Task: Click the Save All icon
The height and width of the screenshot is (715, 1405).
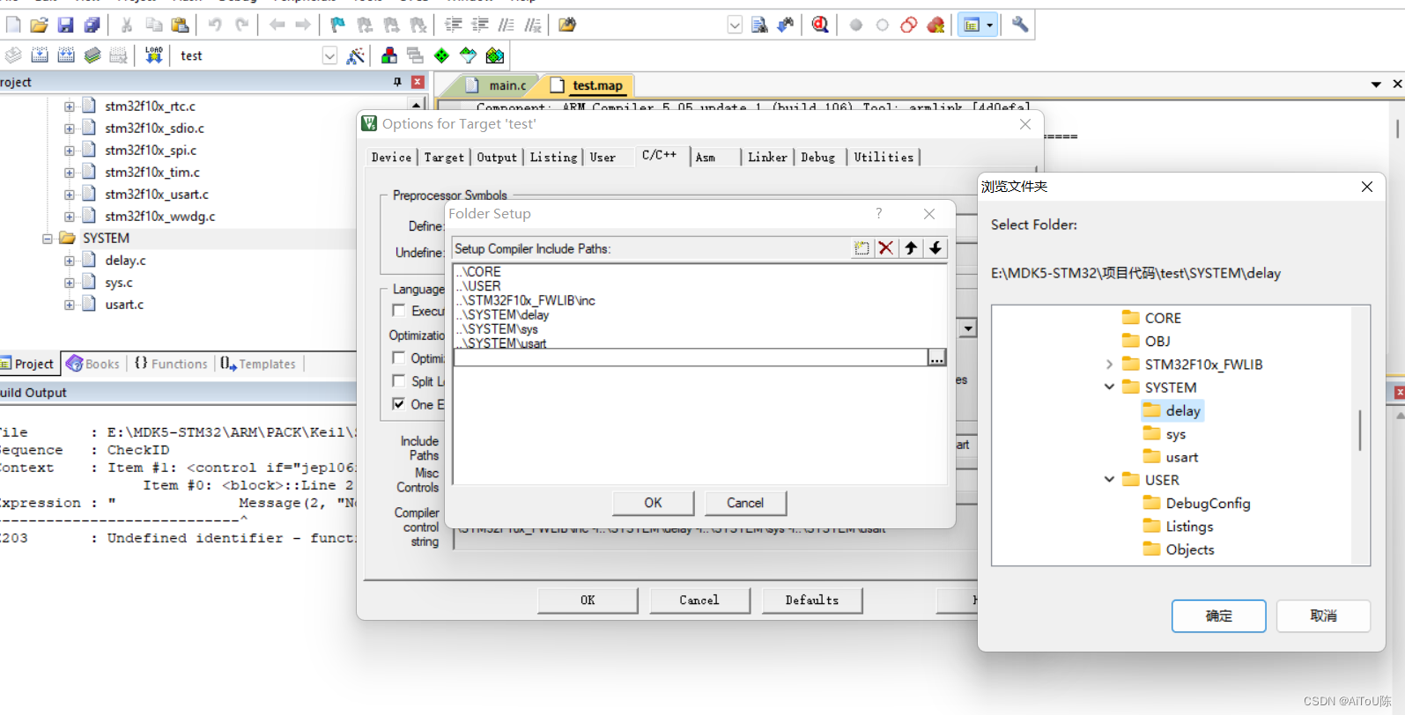Action: pos(92,26)
